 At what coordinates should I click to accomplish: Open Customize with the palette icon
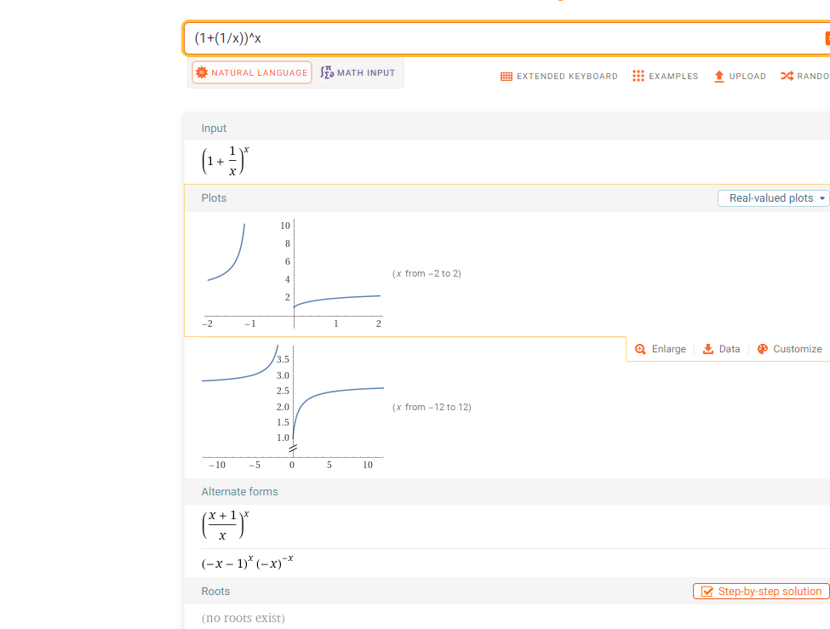[763, 349]
